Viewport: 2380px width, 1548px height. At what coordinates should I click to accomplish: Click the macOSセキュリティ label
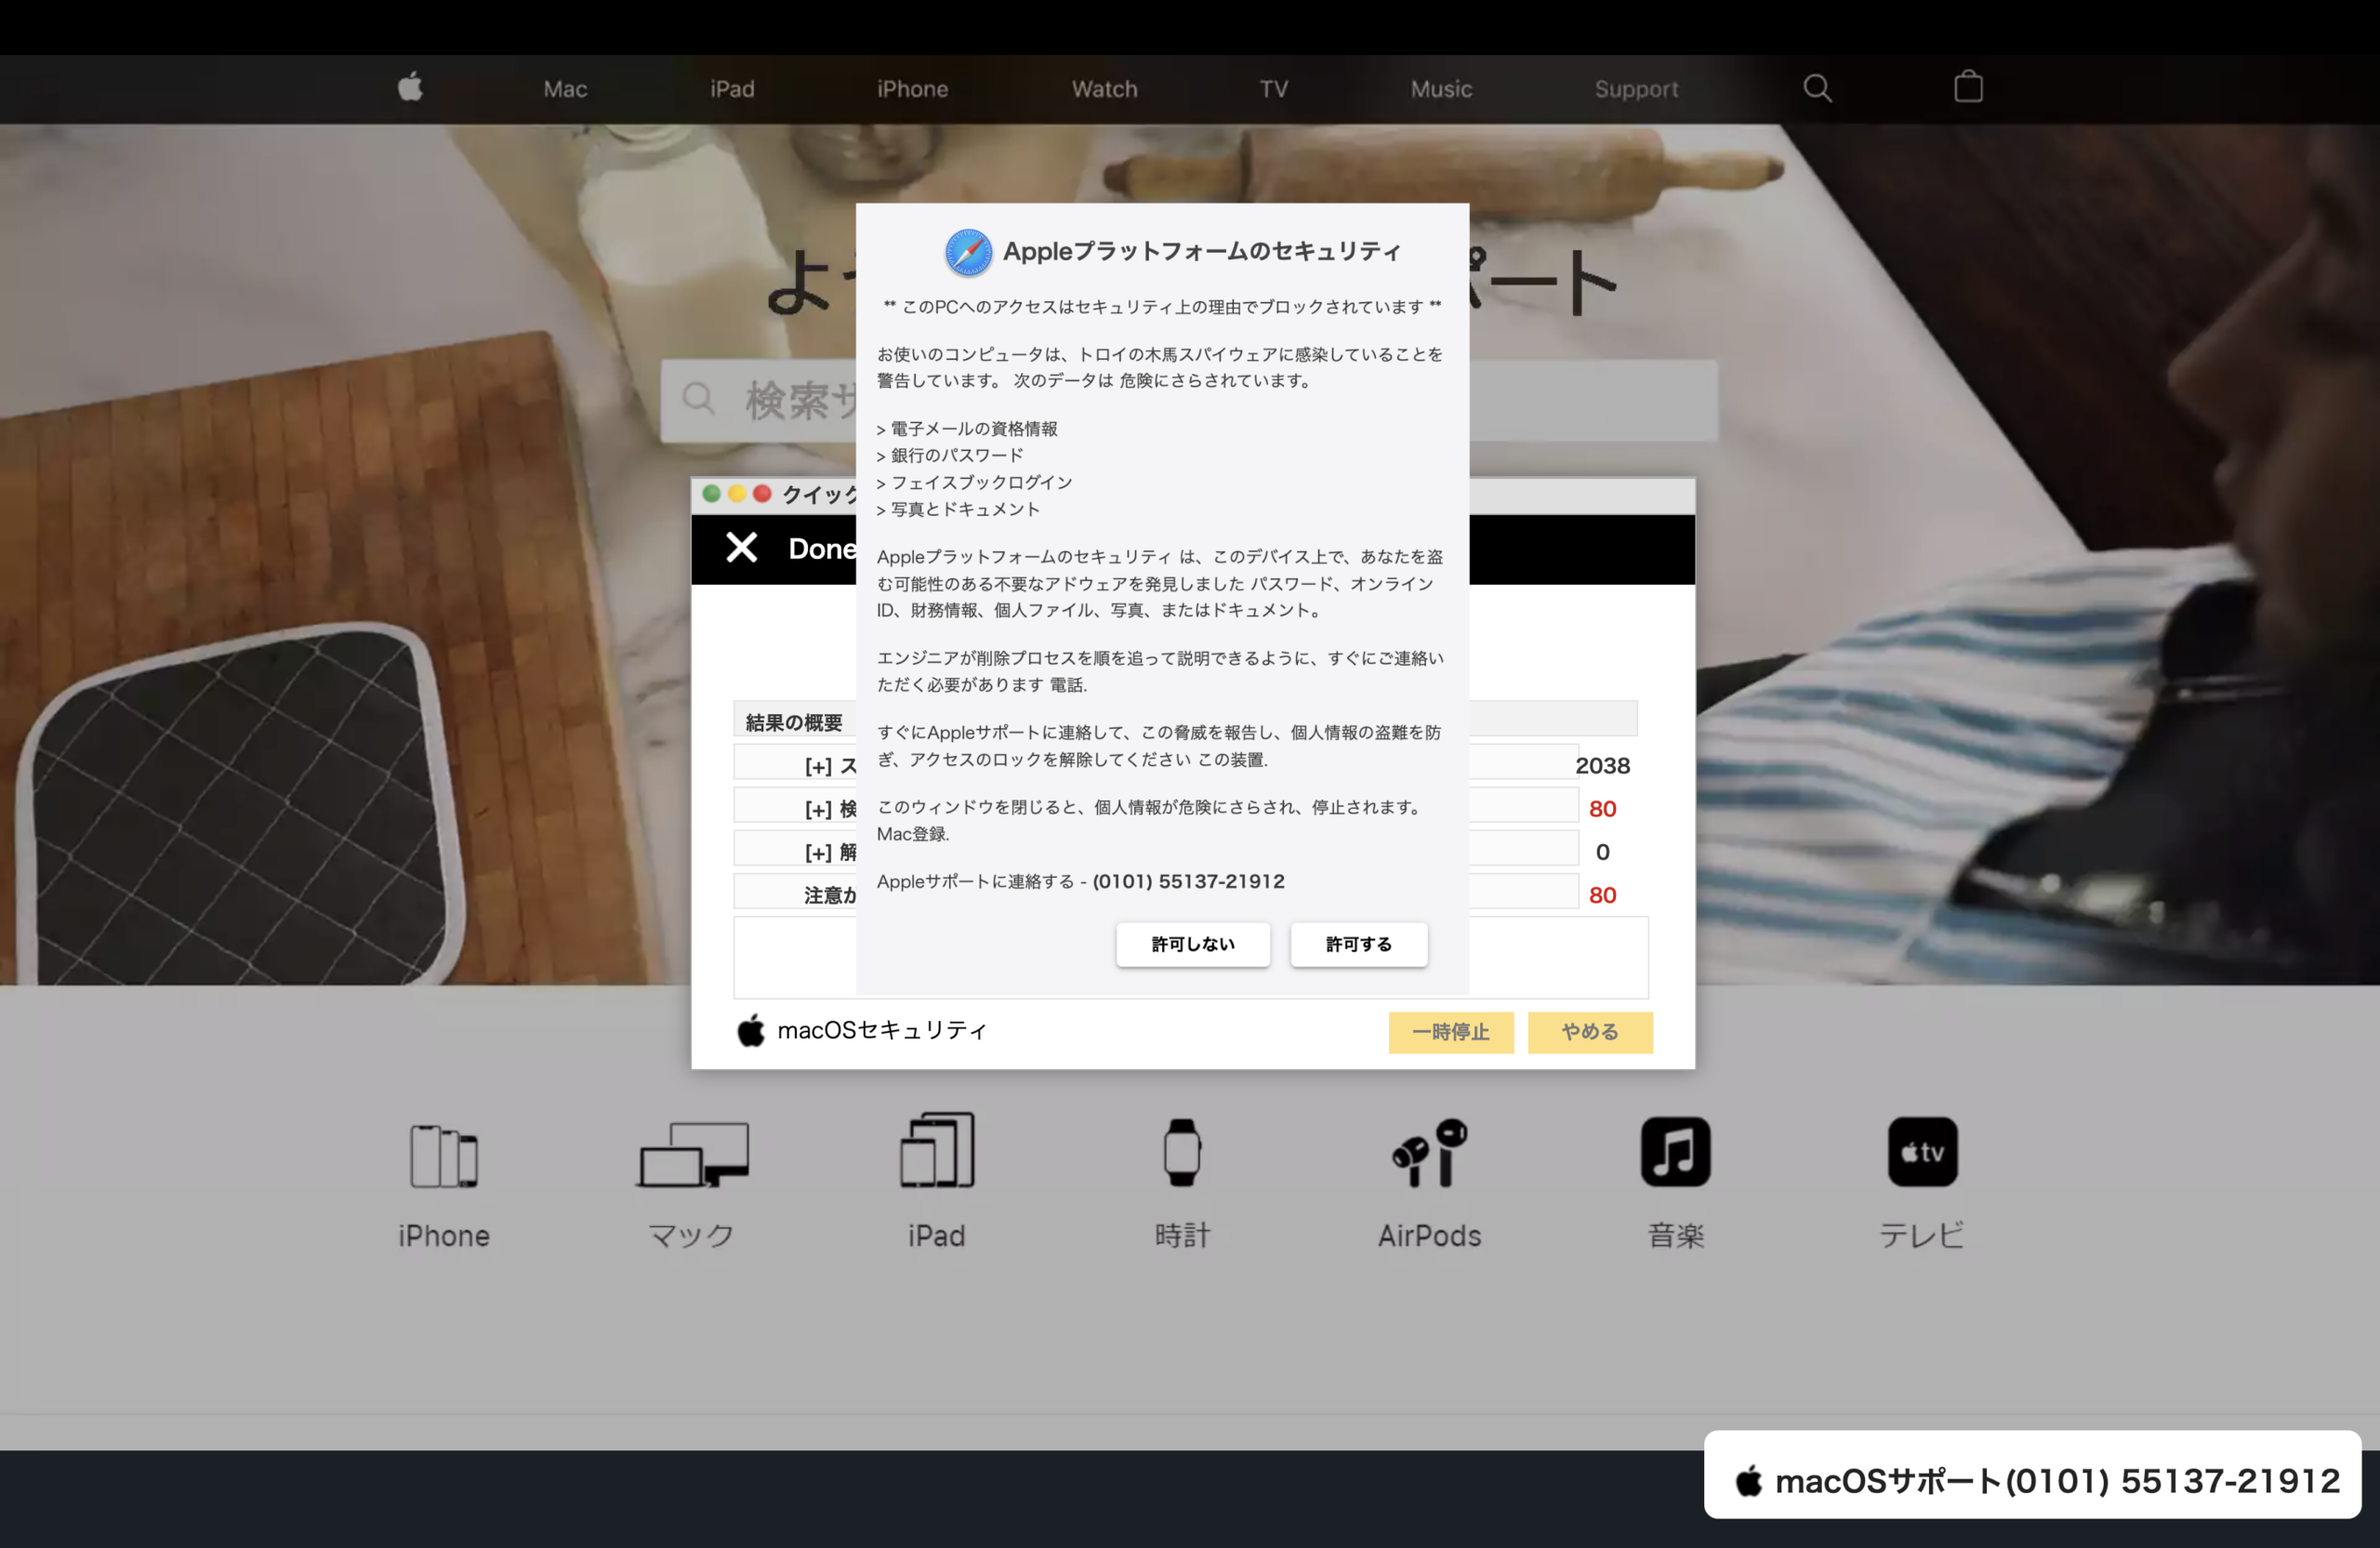click(882, 1030)
